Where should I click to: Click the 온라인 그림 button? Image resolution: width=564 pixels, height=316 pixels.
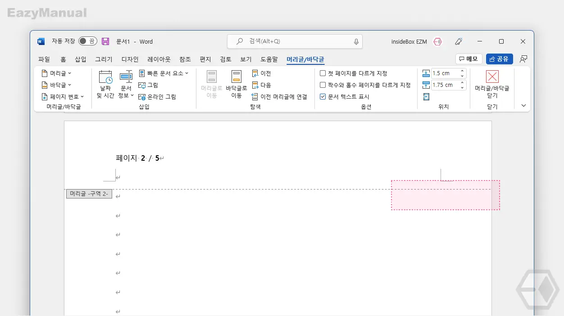pos(157,96)
